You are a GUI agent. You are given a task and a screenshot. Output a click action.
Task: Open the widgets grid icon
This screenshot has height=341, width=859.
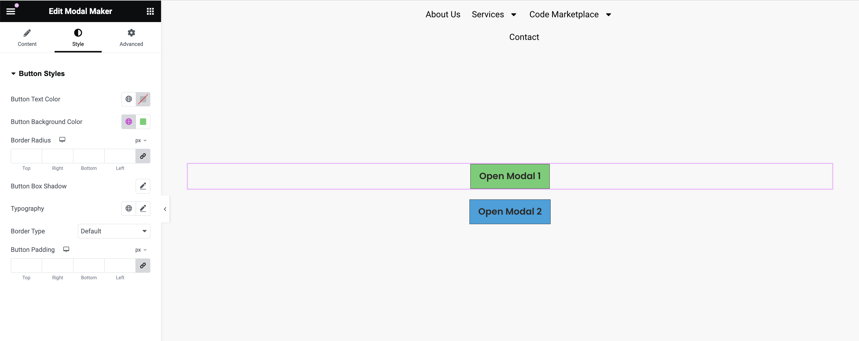(x=150, y=11)
